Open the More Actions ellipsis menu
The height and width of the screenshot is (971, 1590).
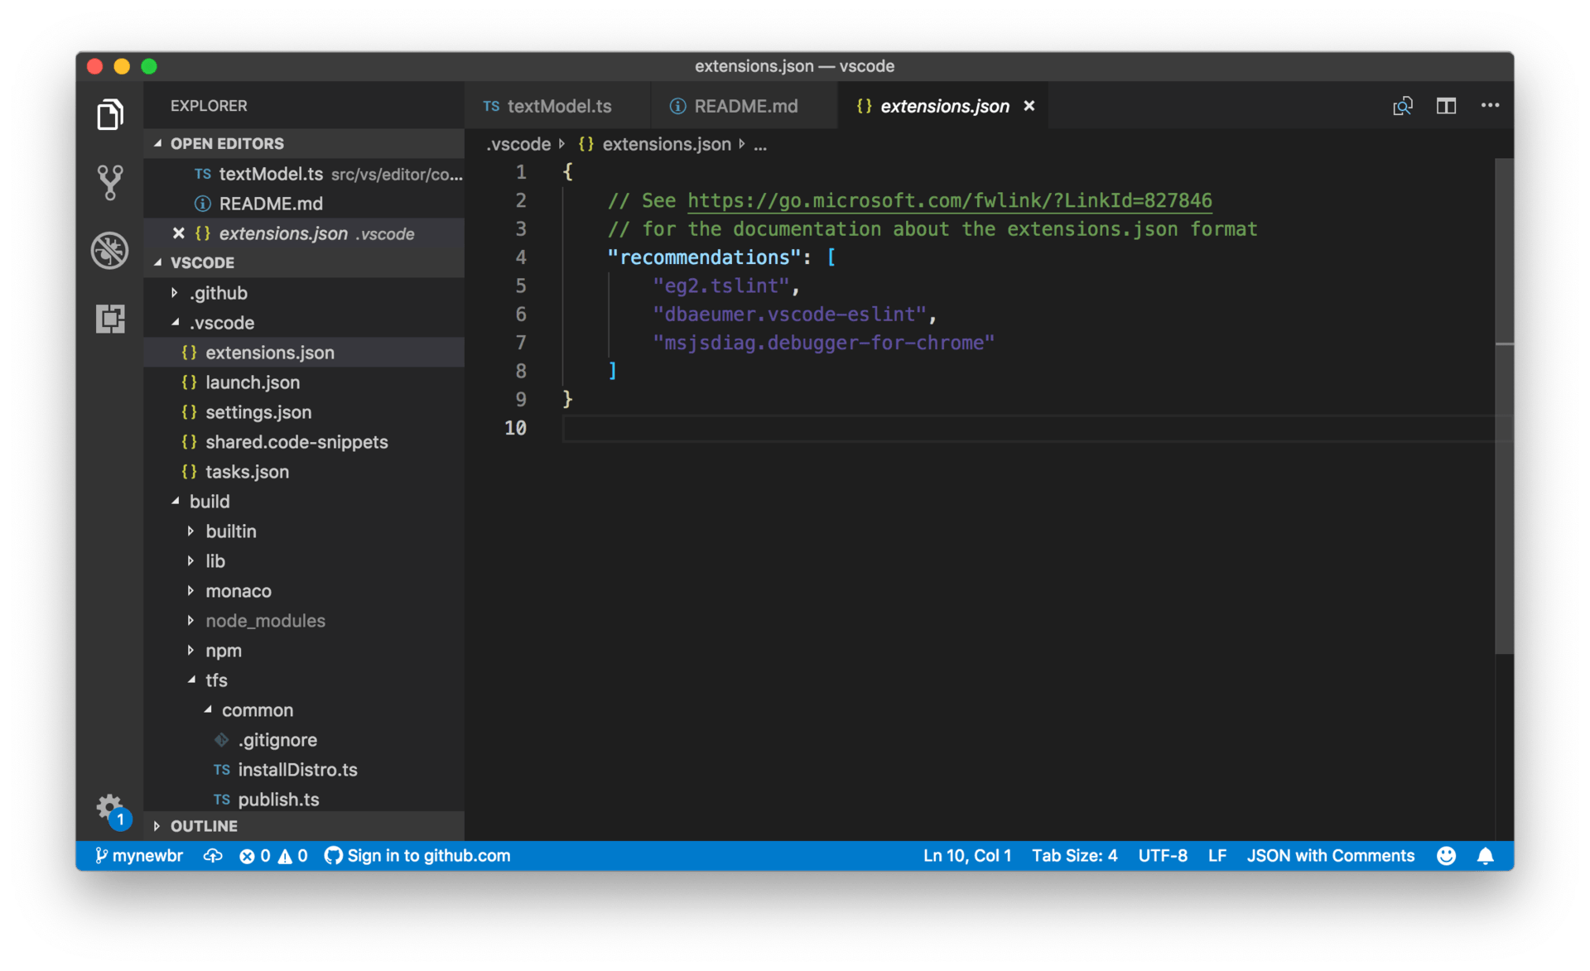pyautogui.click(x=1490, y=106)
